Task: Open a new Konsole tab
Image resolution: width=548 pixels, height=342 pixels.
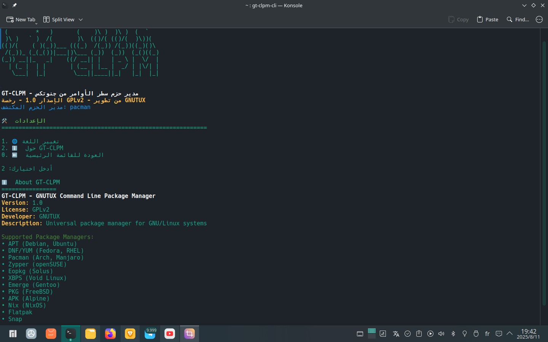Action: click(x=21, y=19)
